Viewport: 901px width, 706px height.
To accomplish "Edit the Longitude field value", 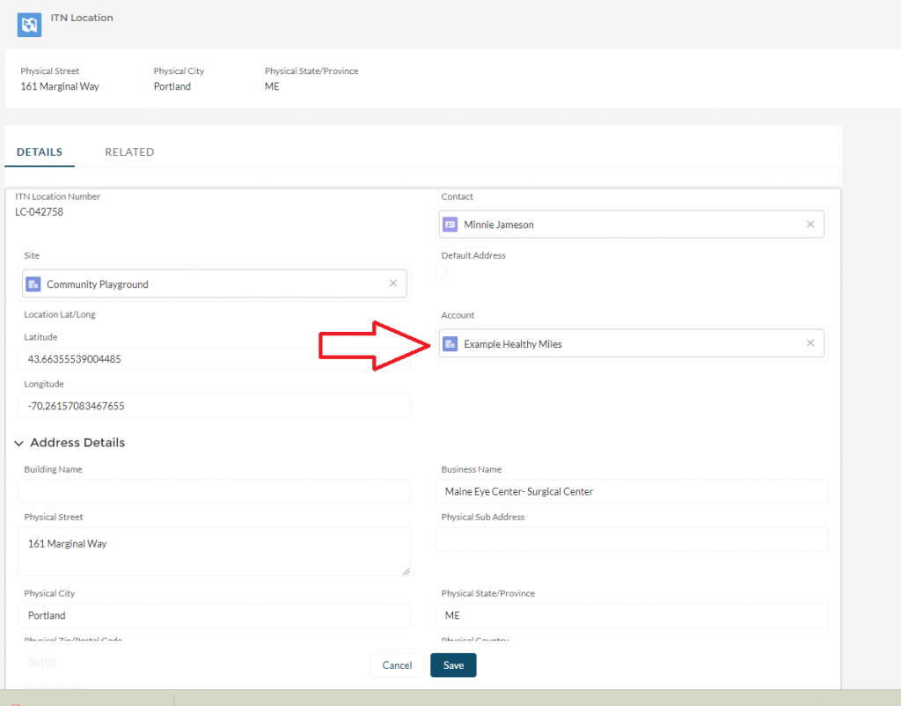I will (x=214, y=406).
